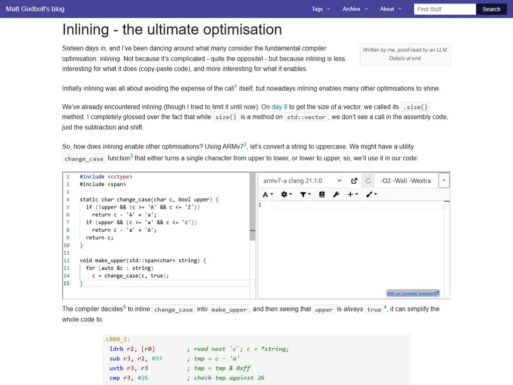Click the libraries book icon
513x385 pixels.
pos(322,195)
